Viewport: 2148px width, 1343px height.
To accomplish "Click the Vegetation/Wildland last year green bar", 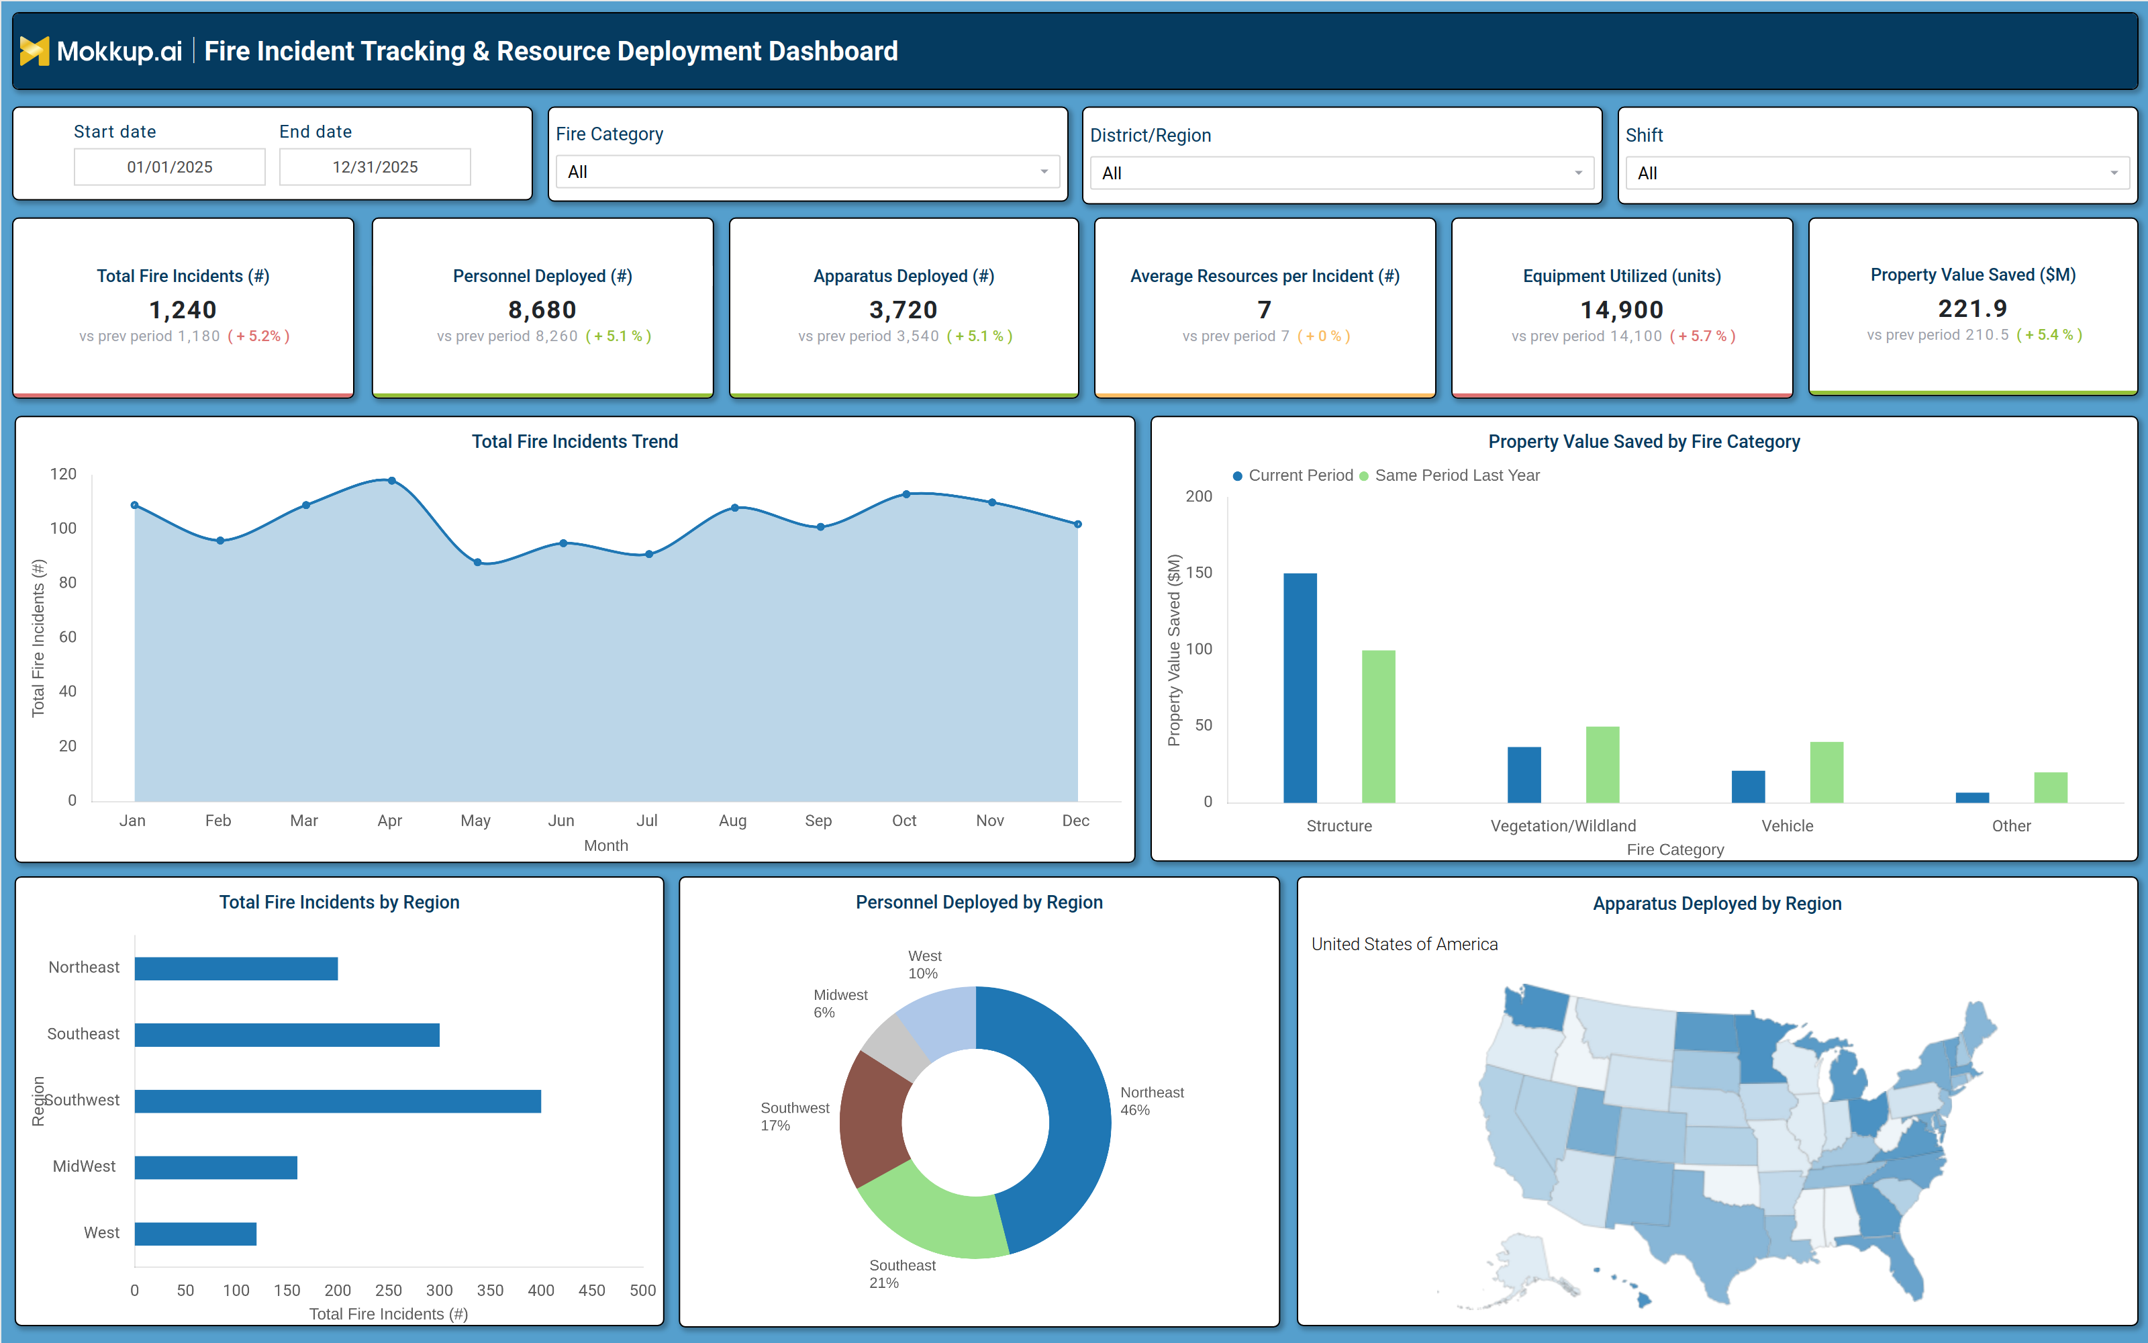I will tap(1602, 765).
